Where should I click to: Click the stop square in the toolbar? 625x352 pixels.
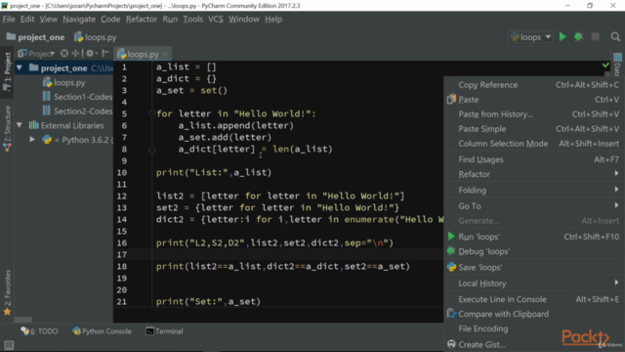click(x=595, y=37)
